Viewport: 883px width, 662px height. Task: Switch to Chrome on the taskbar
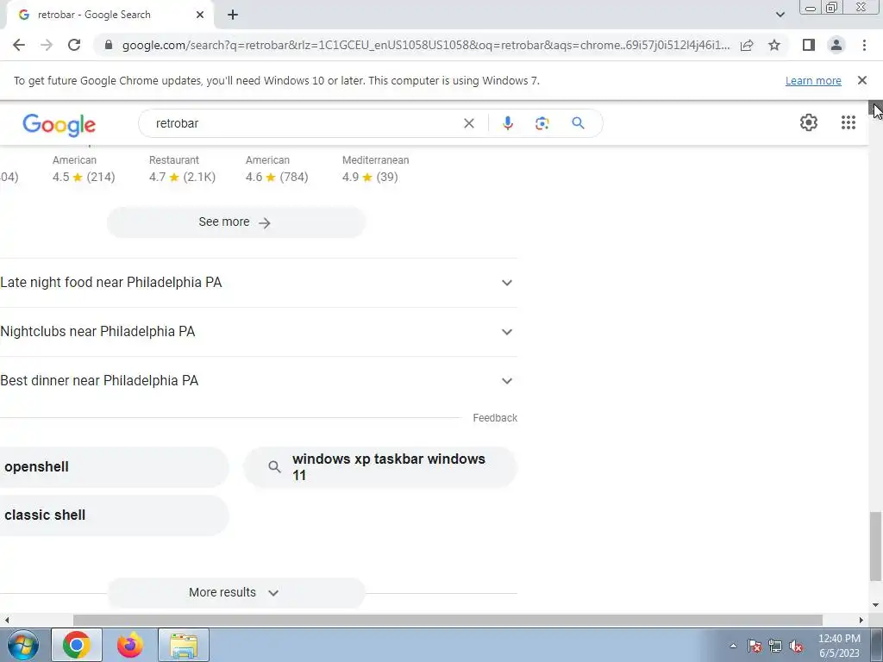pyautogui.click(x=77, y=645)
